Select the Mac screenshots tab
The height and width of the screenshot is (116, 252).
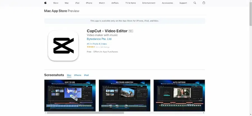[x=69, y=75]
